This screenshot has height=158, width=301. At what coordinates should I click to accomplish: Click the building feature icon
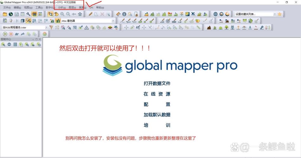tap(233, 27)
